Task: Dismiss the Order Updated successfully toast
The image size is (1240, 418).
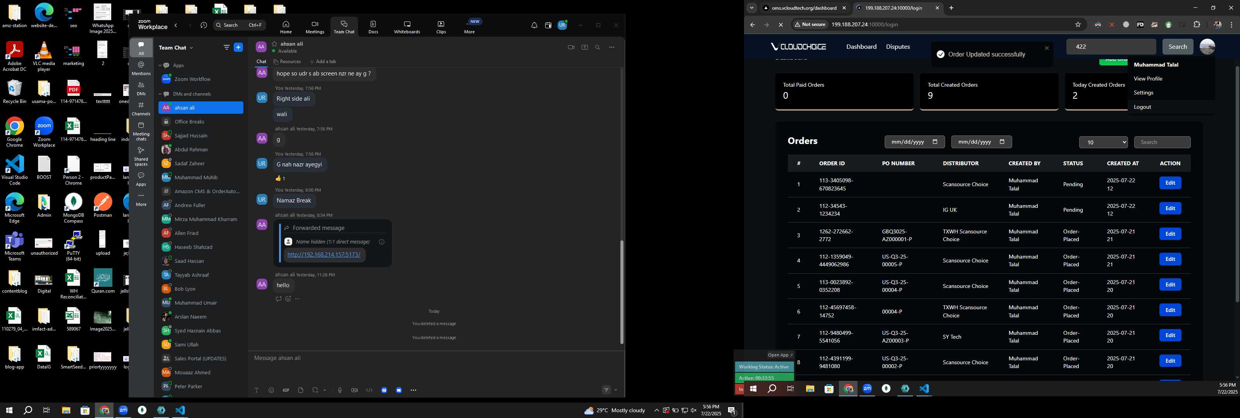Action: [x=1046, y=48]
